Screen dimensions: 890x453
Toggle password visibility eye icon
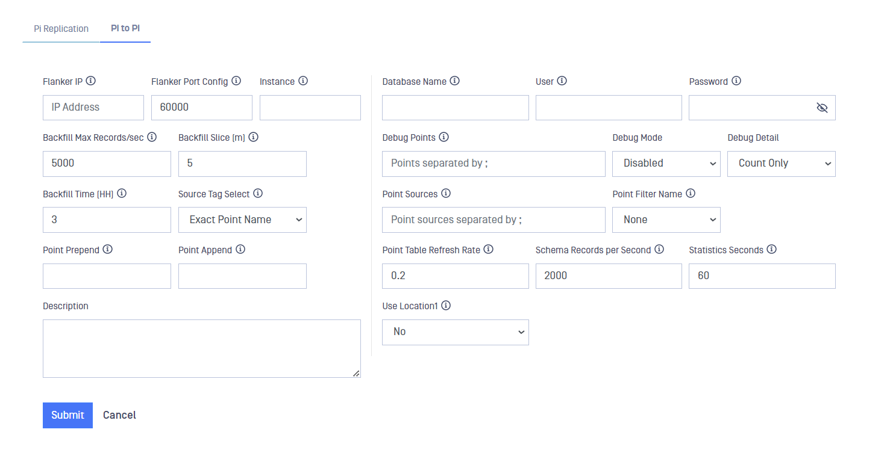[822, 108]
